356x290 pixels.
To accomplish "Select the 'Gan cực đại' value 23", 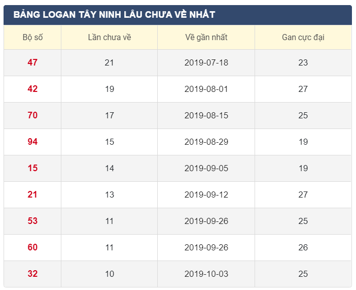I will (x=303, y=62).
